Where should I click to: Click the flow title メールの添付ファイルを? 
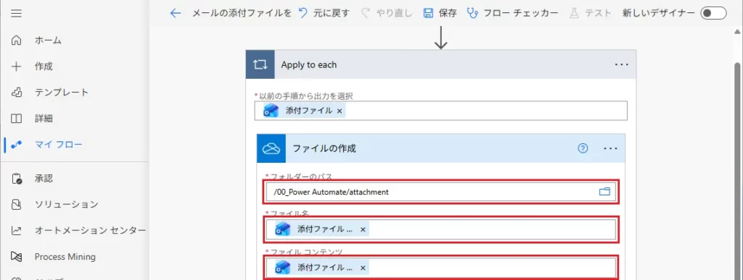[242, 13]
